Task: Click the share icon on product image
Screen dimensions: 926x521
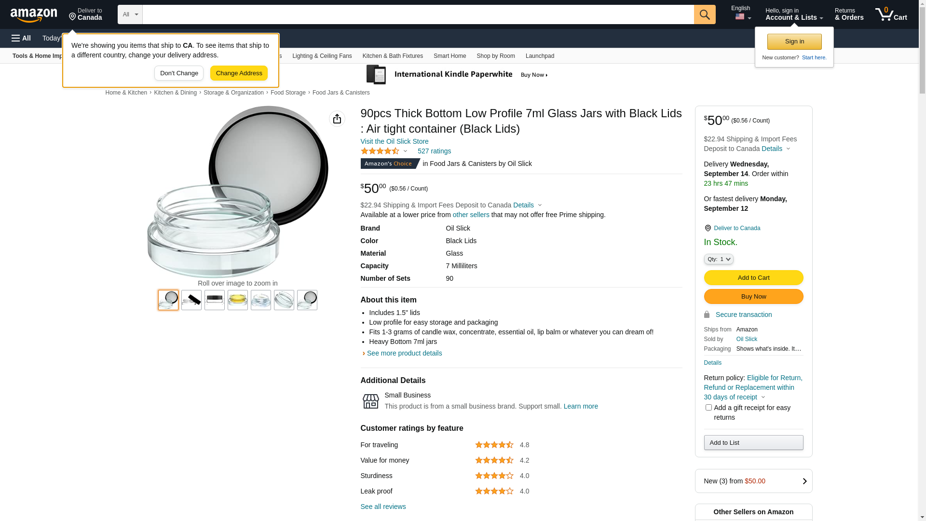Action: (x=337, y=119)
